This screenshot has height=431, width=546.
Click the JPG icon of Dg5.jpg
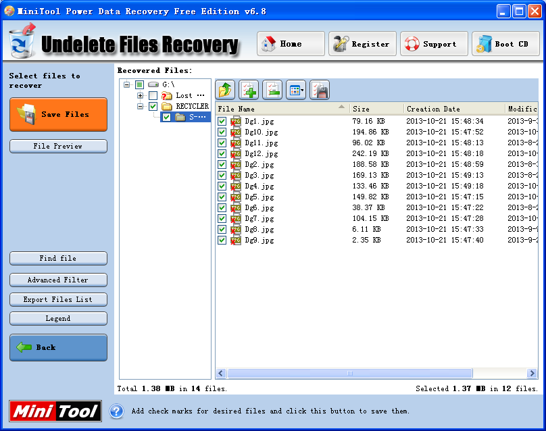[236, 197]
